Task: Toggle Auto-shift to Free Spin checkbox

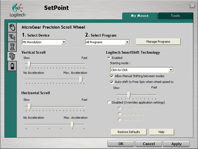Action: (112, 82)
